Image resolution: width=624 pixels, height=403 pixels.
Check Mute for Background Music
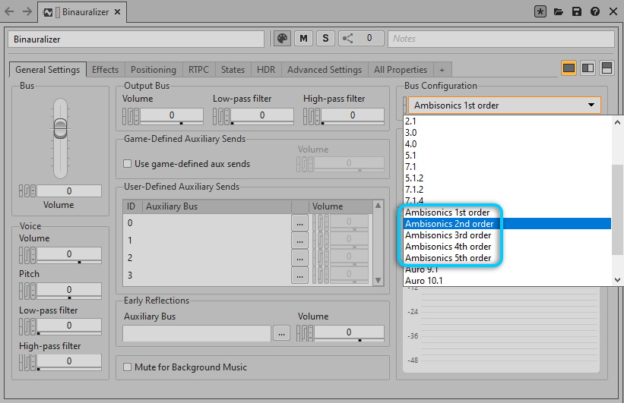pyautogui.click(x=128, y=367)
